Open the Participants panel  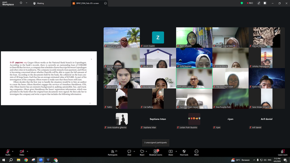click(x=113, y=153)
